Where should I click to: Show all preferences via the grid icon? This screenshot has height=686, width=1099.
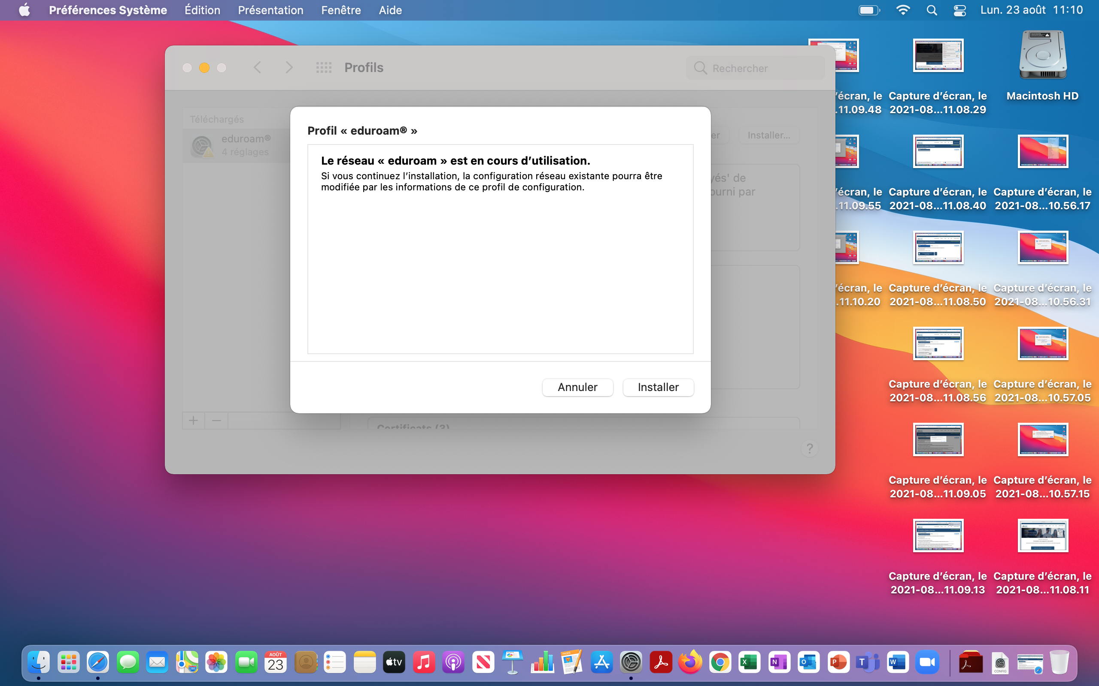pyautogui.click(x=324, y=68)
